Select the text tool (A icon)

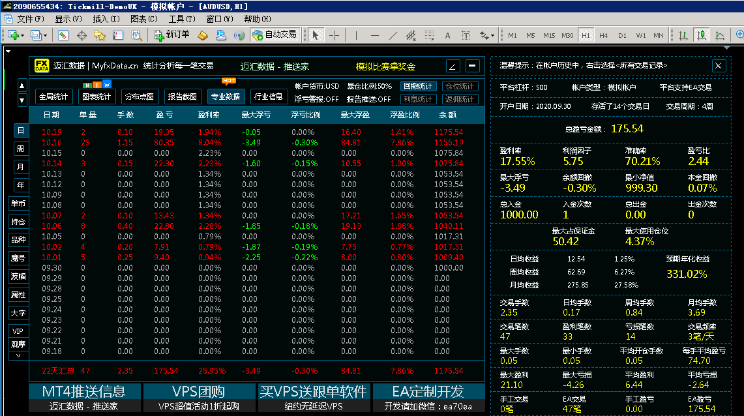point(447,35)
